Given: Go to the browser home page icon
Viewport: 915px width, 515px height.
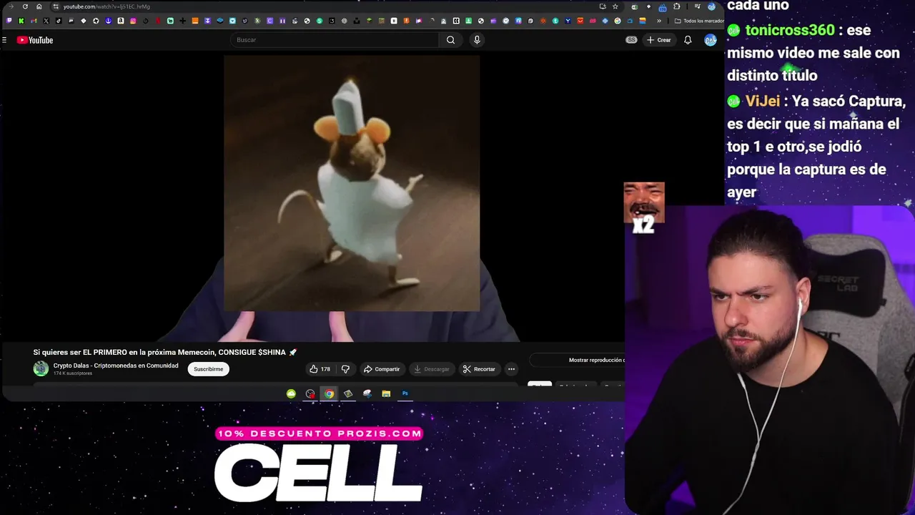Looking at the screenshot, I should point(39,6).
